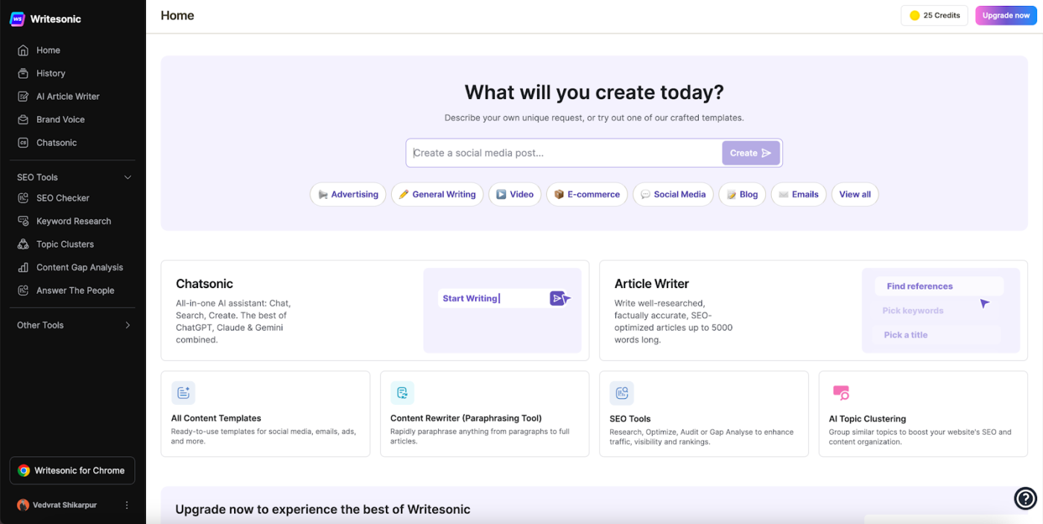Viewport: 1043px width, 524px height.
Task: Open the Chatsonic card heading
Action: tap(204, 284)
